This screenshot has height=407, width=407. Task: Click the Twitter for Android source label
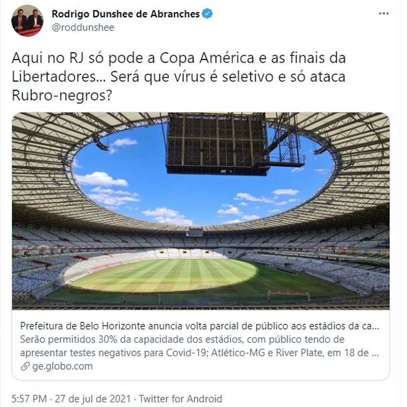[x=181, y=399]
